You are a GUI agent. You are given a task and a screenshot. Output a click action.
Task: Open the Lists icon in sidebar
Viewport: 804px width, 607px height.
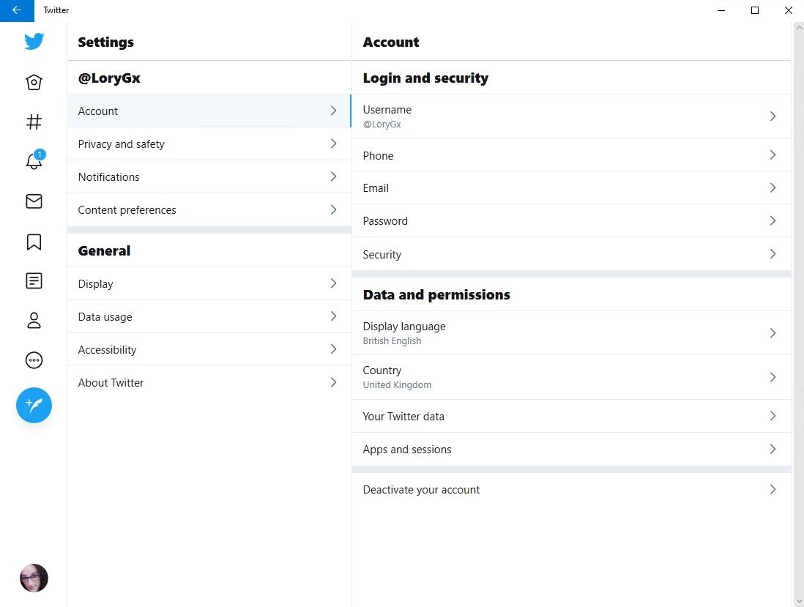34,281
